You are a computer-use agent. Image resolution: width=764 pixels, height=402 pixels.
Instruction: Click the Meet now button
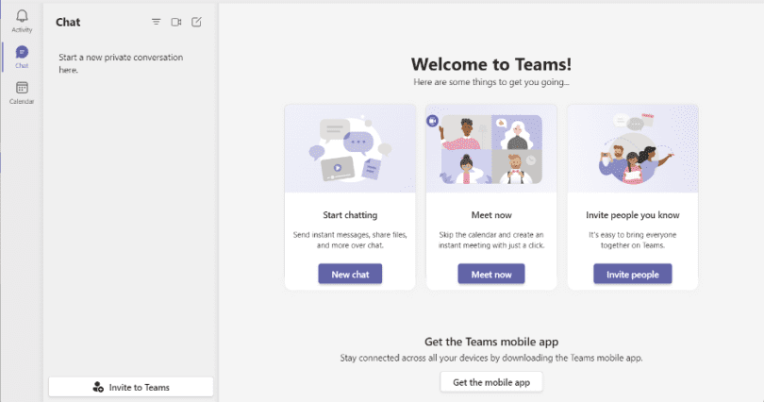click(x=491, y=274)
